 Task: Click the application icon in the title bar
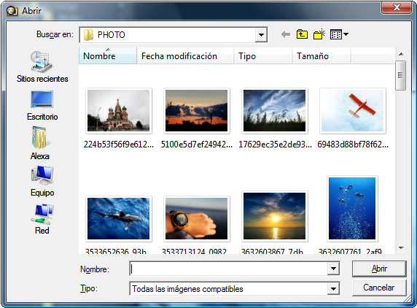[12, 11]
